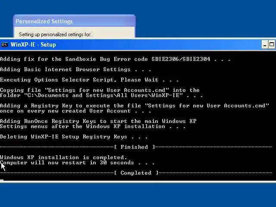
Task: Click 'Deleting WinXP-IE Setup Registry Keys' line
Action: pyautogui.click(x=74, y=137)
